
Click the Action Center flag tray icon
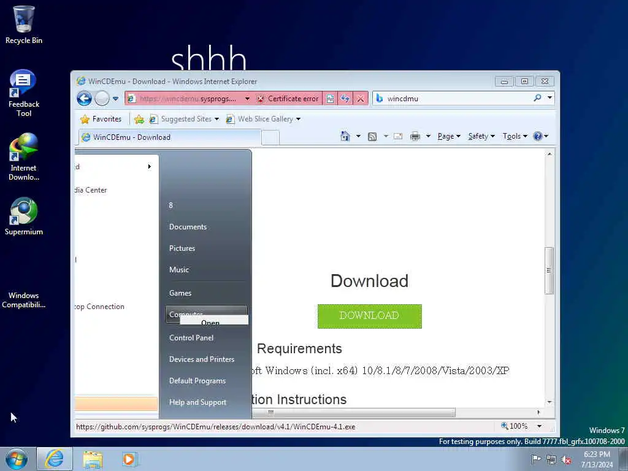(x=536, y=459)
